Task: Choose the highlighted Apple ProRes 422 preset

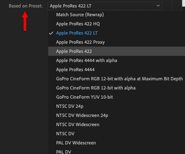Action: [x=116, y=51]
